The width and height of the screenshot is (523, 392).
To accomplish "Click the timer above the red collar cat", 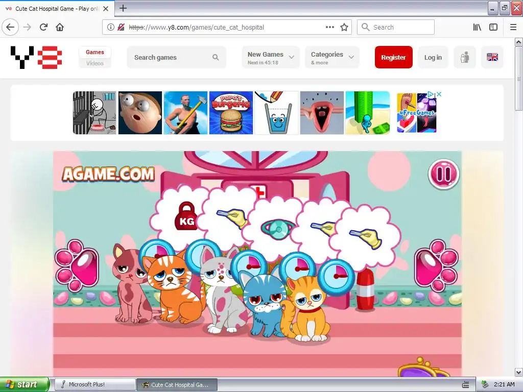I will click(337, 277).
